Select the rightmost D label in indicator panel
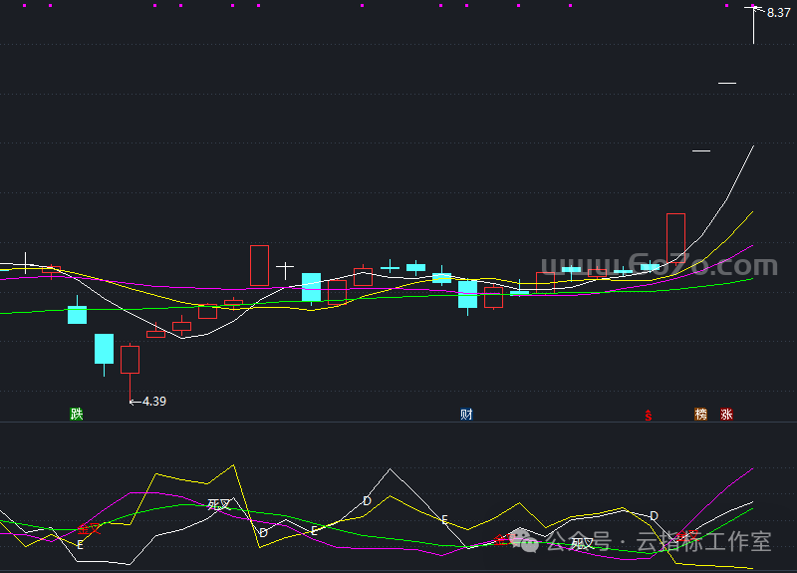 (x=654, y=515)
